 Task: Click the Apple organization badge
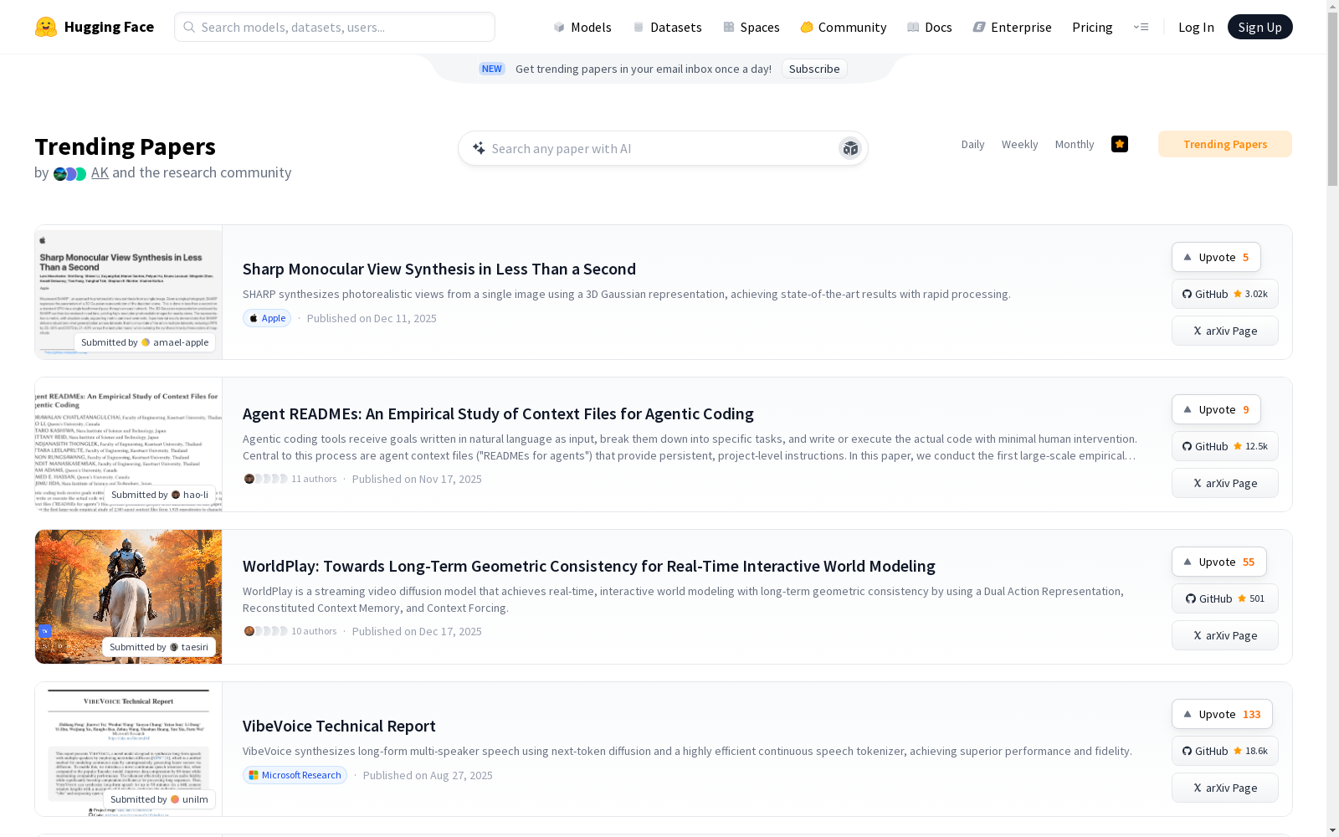[267, 318]
